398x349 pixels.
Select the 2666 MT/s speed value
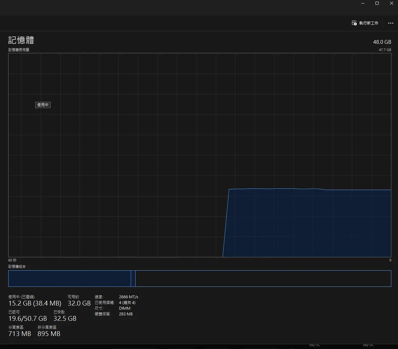pyautogui.click(x=129, y=297)
